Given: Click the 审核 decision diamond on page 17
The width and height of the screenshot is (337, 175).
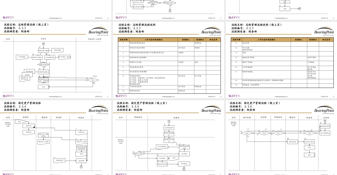Looking at the screenshot, I should (x=93, y=80).
